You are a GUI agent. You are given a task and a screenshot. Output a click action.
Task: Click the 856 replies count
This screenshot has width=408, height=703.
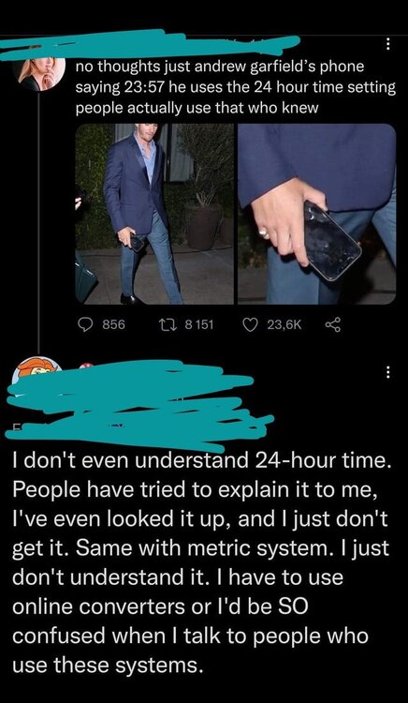click(114, 324)
